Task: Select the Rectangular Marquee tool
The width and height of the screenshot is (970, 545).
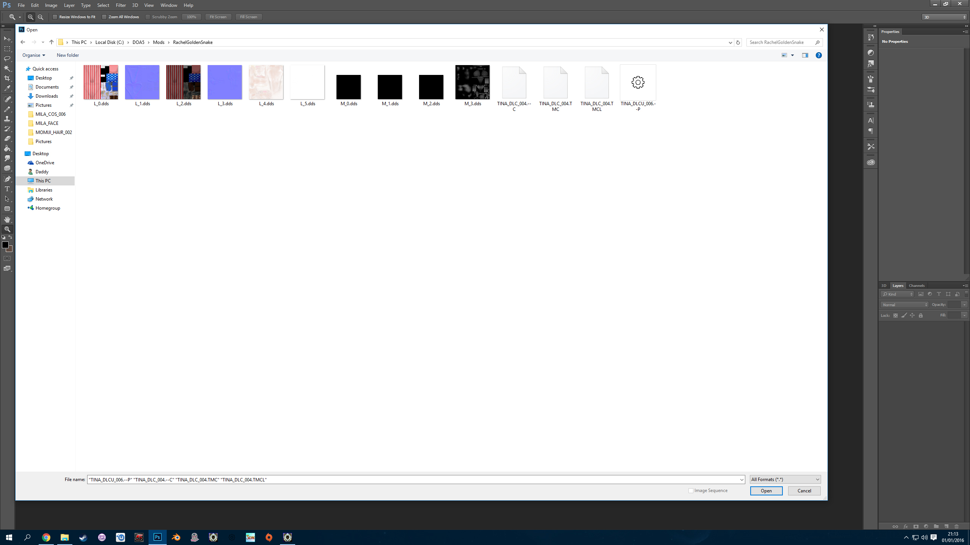Action: point(7,49)
